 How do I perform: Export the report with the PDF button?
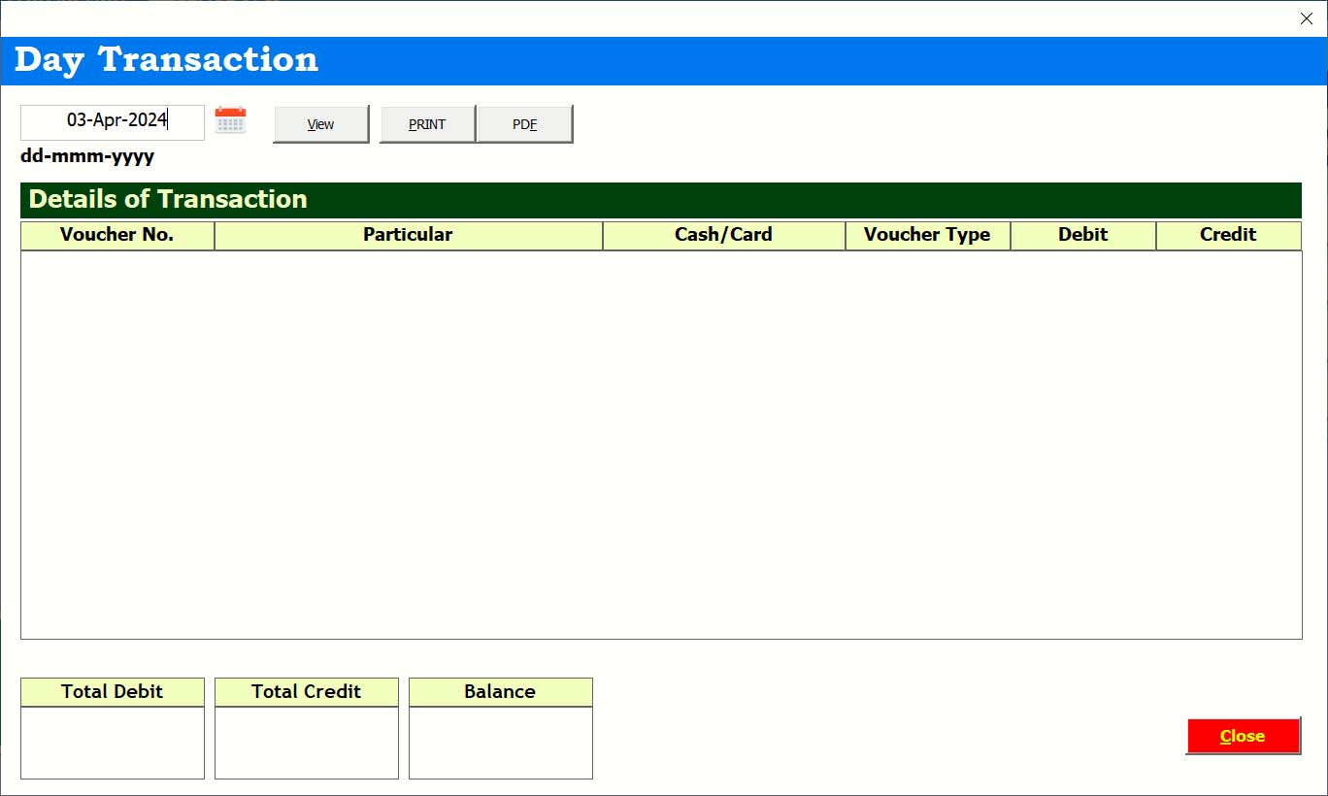pos(525,124)
